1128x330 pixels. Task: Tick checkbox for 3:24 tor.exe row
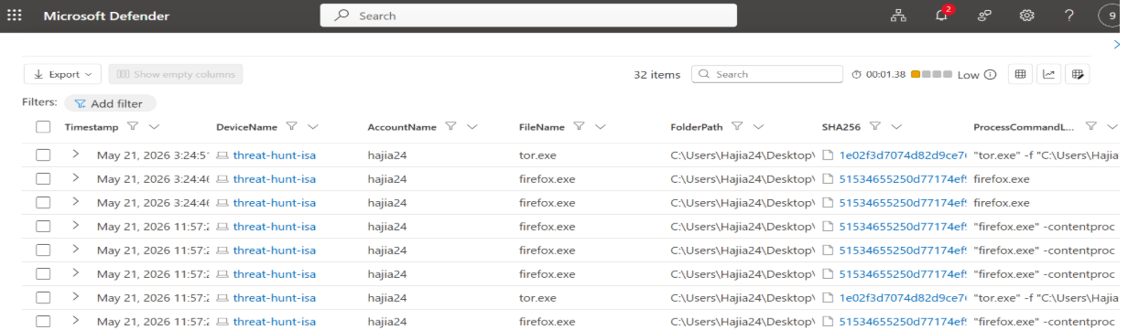click(x=43, y=155)
